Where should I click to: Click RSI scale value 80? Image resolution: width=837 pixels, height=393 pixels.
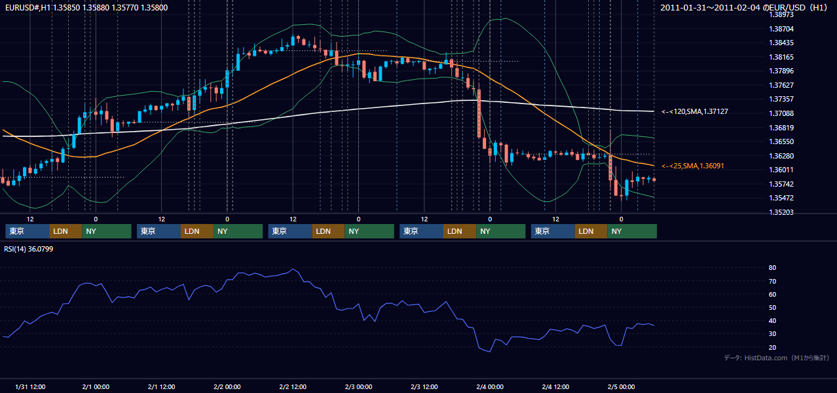(x=773, y=268)
